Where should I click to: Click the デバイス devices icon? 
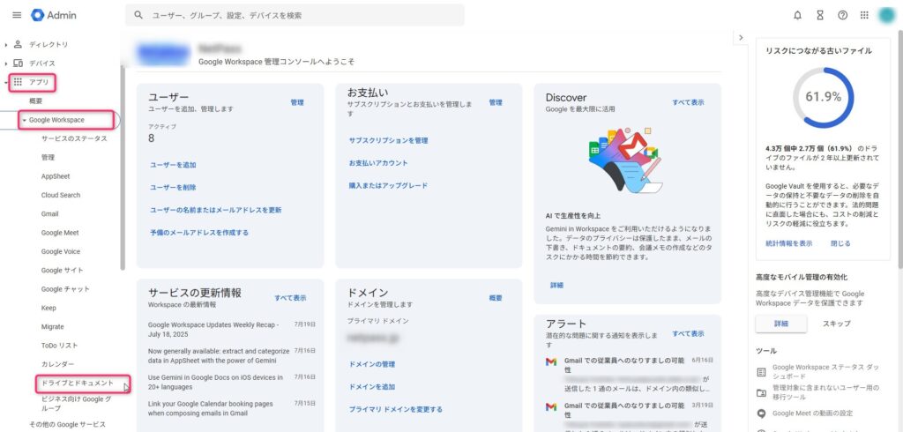pyautogui.click(x=18, y=63)
